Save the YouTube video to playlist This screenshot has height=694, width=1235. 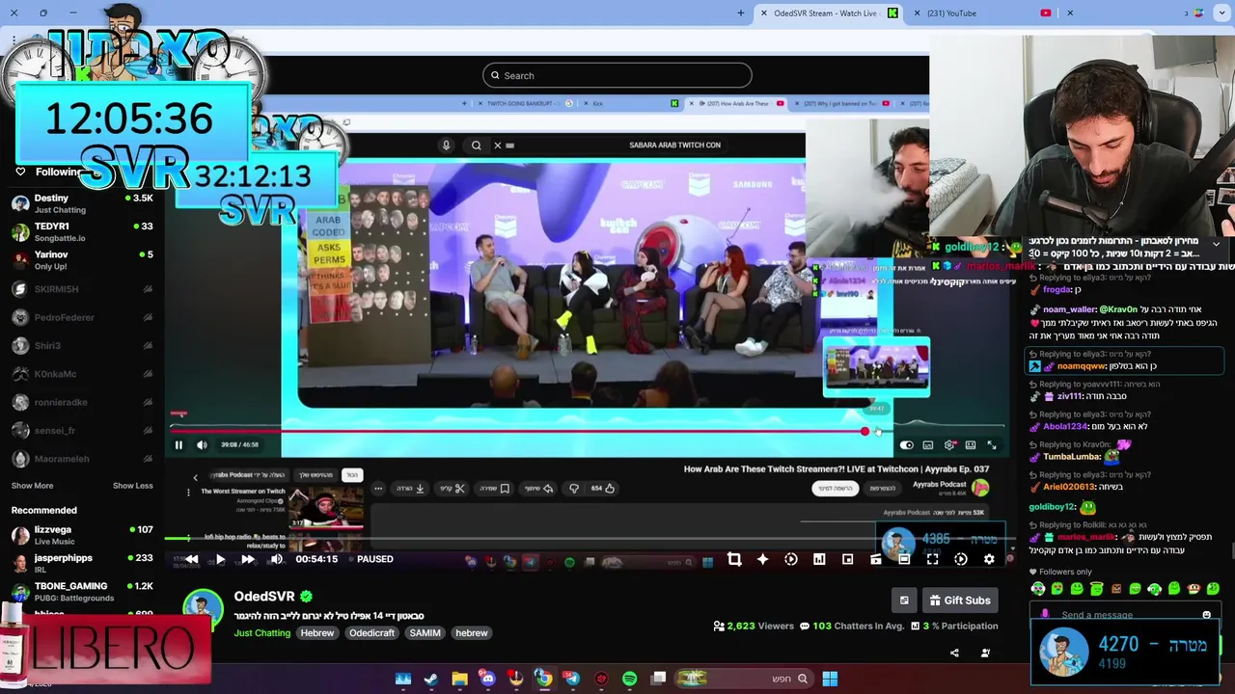(x=495, y=489)
